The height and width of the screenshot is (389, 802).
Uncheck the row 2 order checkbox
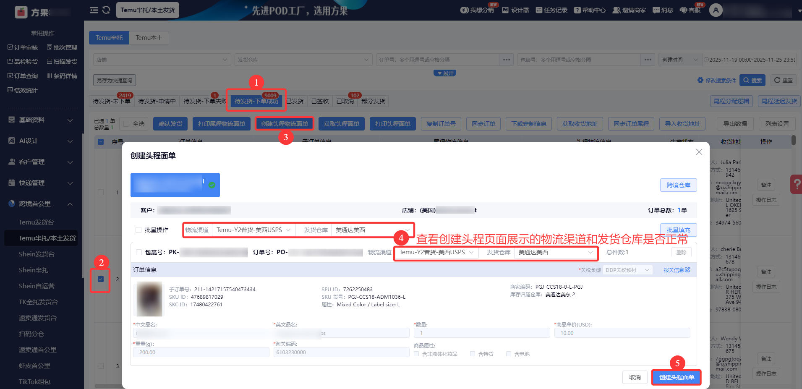click(101, 279)
